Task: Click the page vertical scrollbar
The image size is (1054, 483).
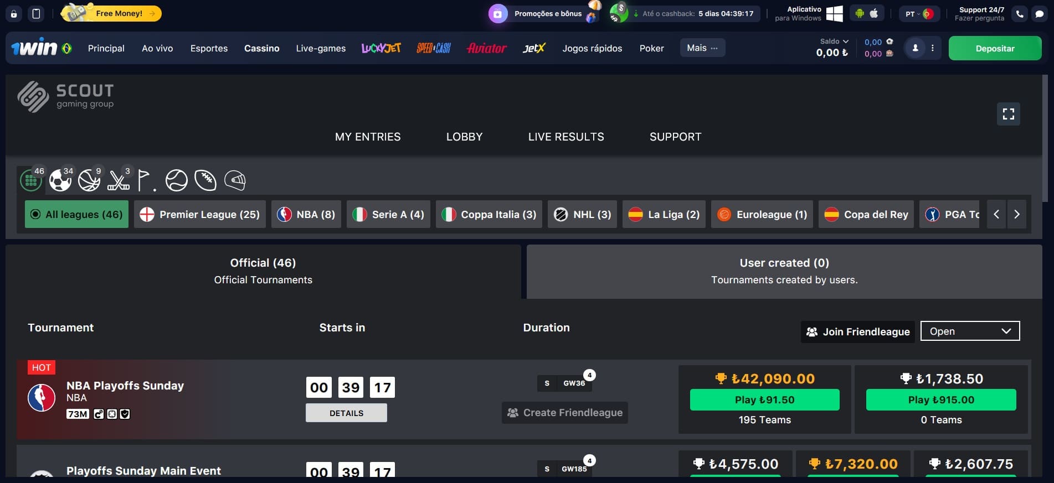Action: 1045,138
